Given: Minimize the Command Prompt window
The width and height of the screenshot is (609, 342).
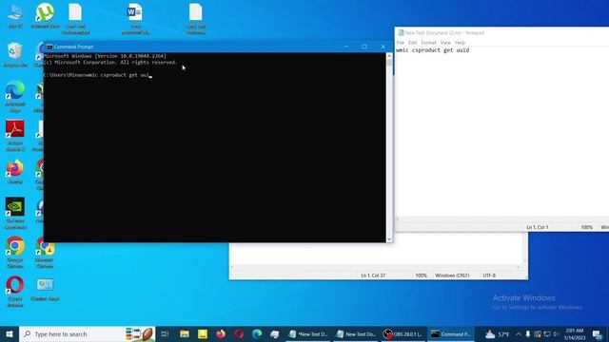Looking at the screenshot, I should pos(345,47).
